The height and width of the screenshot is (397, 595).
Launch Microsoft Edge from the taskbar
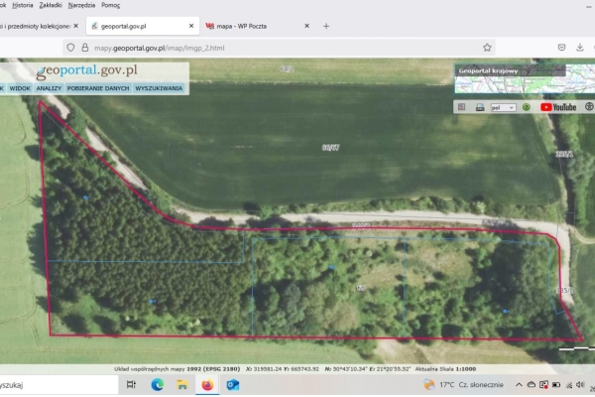tap(157, 384)
